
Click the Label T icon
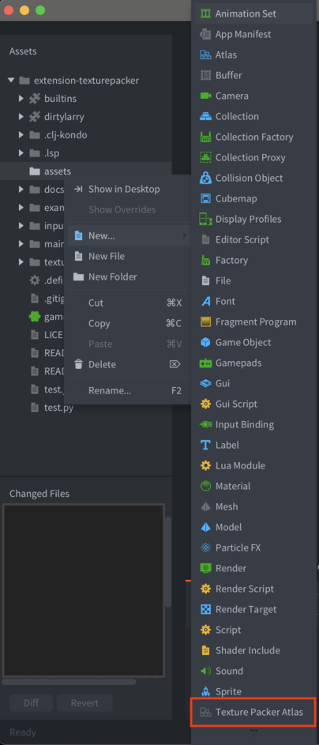205,446
